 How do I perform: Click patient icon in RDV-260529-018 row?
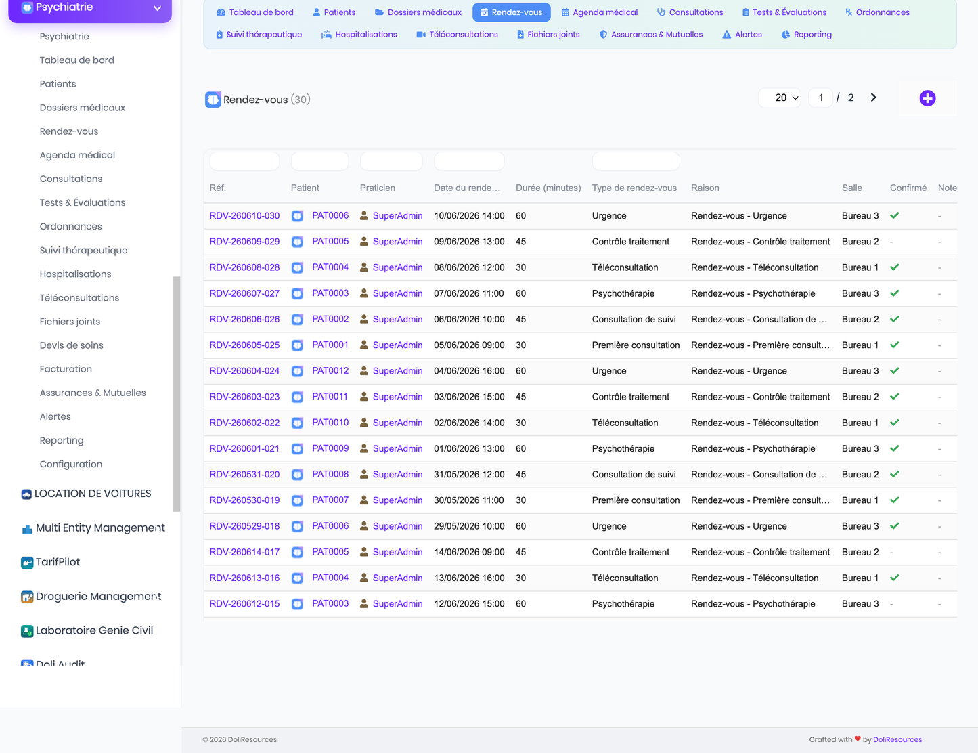click(297, 526)
